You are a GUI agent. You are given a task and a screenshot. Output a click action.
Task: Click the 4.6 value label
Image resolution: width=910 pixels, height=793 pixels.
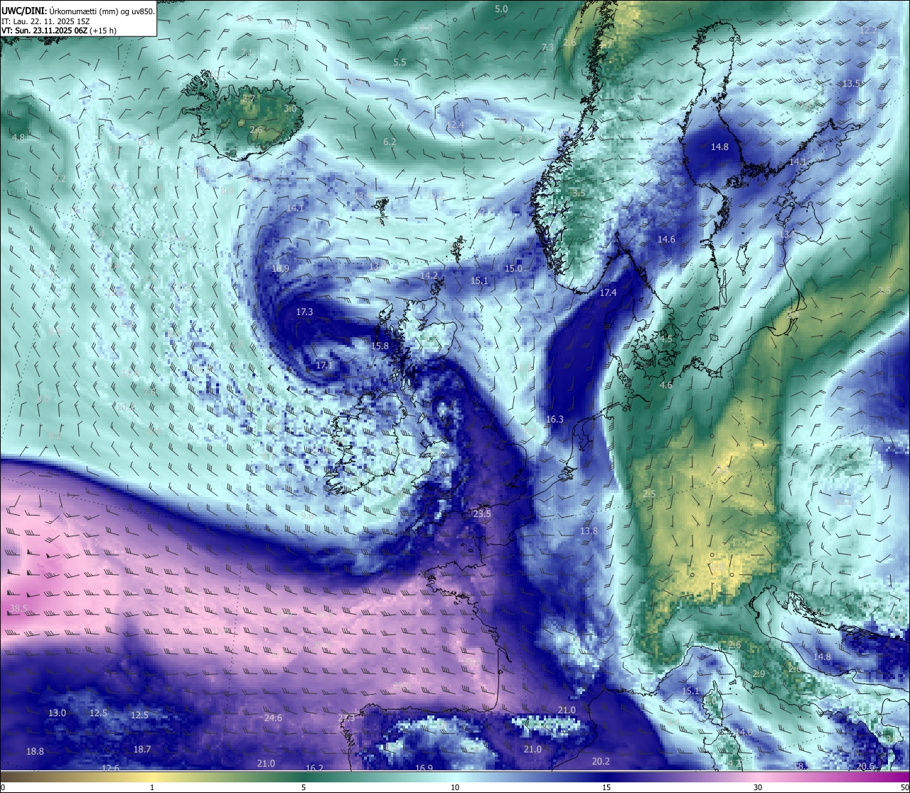666,385
